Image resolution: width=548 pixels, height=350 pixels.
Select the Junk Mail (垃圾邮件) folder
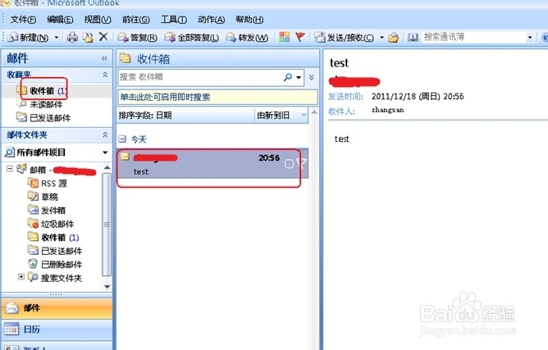(51, 224)
